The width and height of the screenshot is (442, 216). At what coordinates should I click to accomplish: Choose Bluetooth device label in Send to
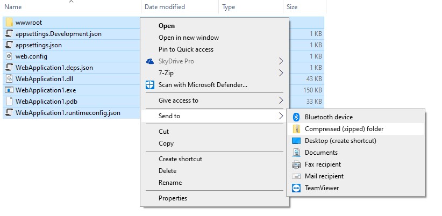[x=329, y=117]
